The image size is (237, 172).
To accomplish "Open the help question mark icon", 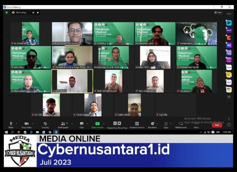I will (x=229, y=125).
